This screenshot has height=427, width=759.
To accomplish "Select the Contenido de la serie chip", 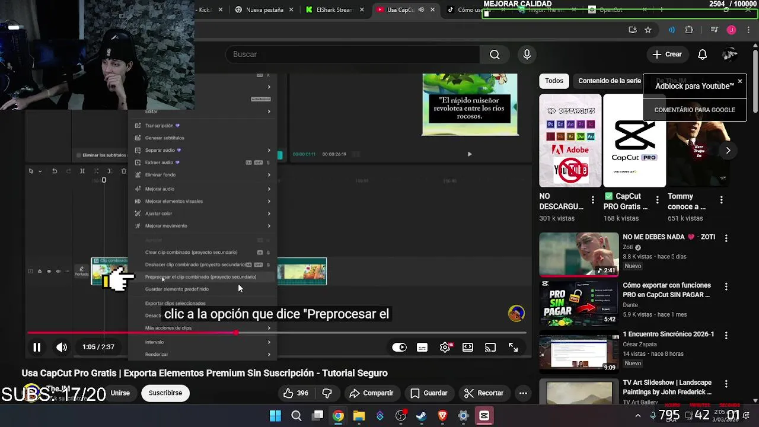I will click(610, 81).
